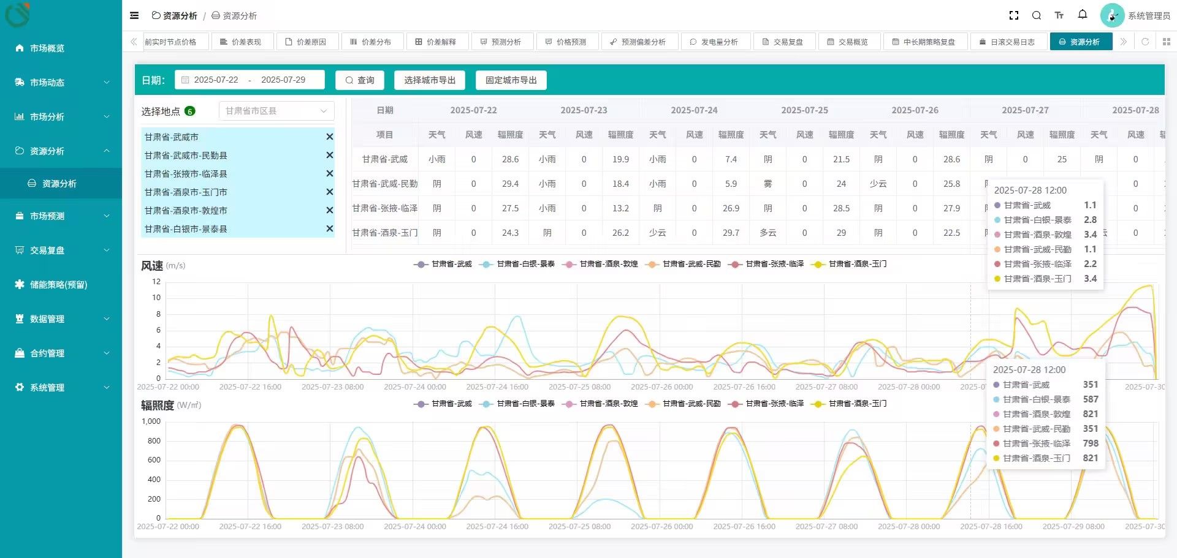The height and width of the screenshot is (558, 1177).
Task: Toggle 甘肃省-白银-景泰 series in radiation legend
Action: click(x=519, y=404)
